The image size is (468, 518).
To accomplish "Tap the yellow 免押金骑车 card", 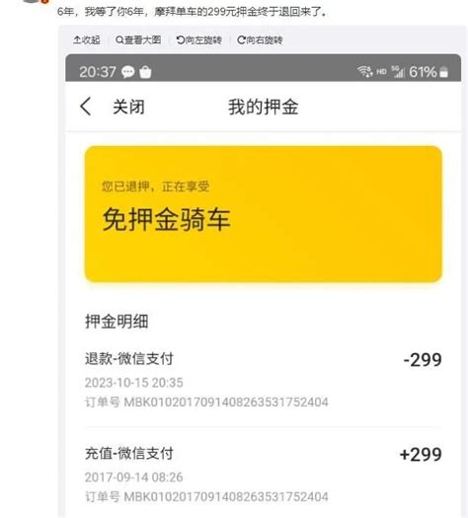I will (264, 214).
